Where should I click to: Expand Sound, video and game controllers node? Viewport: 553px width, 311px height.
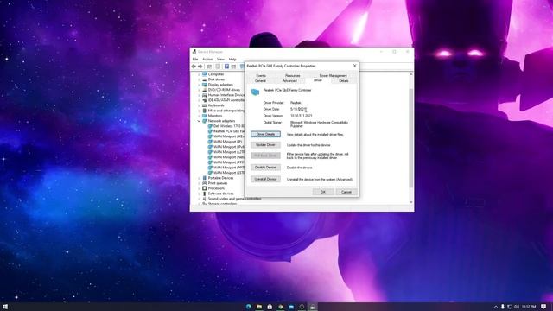(199, 199)
